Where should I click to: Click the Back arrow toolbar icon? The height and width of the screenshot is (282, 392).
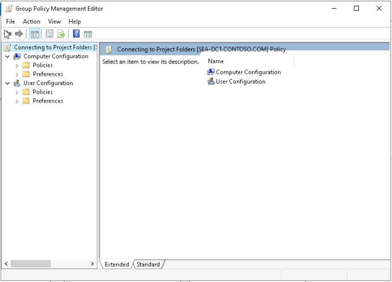7,34
